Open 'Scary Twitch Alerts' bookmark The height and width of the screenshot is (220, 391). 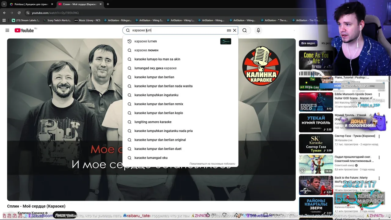pyautogui.click(x=57, y=20)
